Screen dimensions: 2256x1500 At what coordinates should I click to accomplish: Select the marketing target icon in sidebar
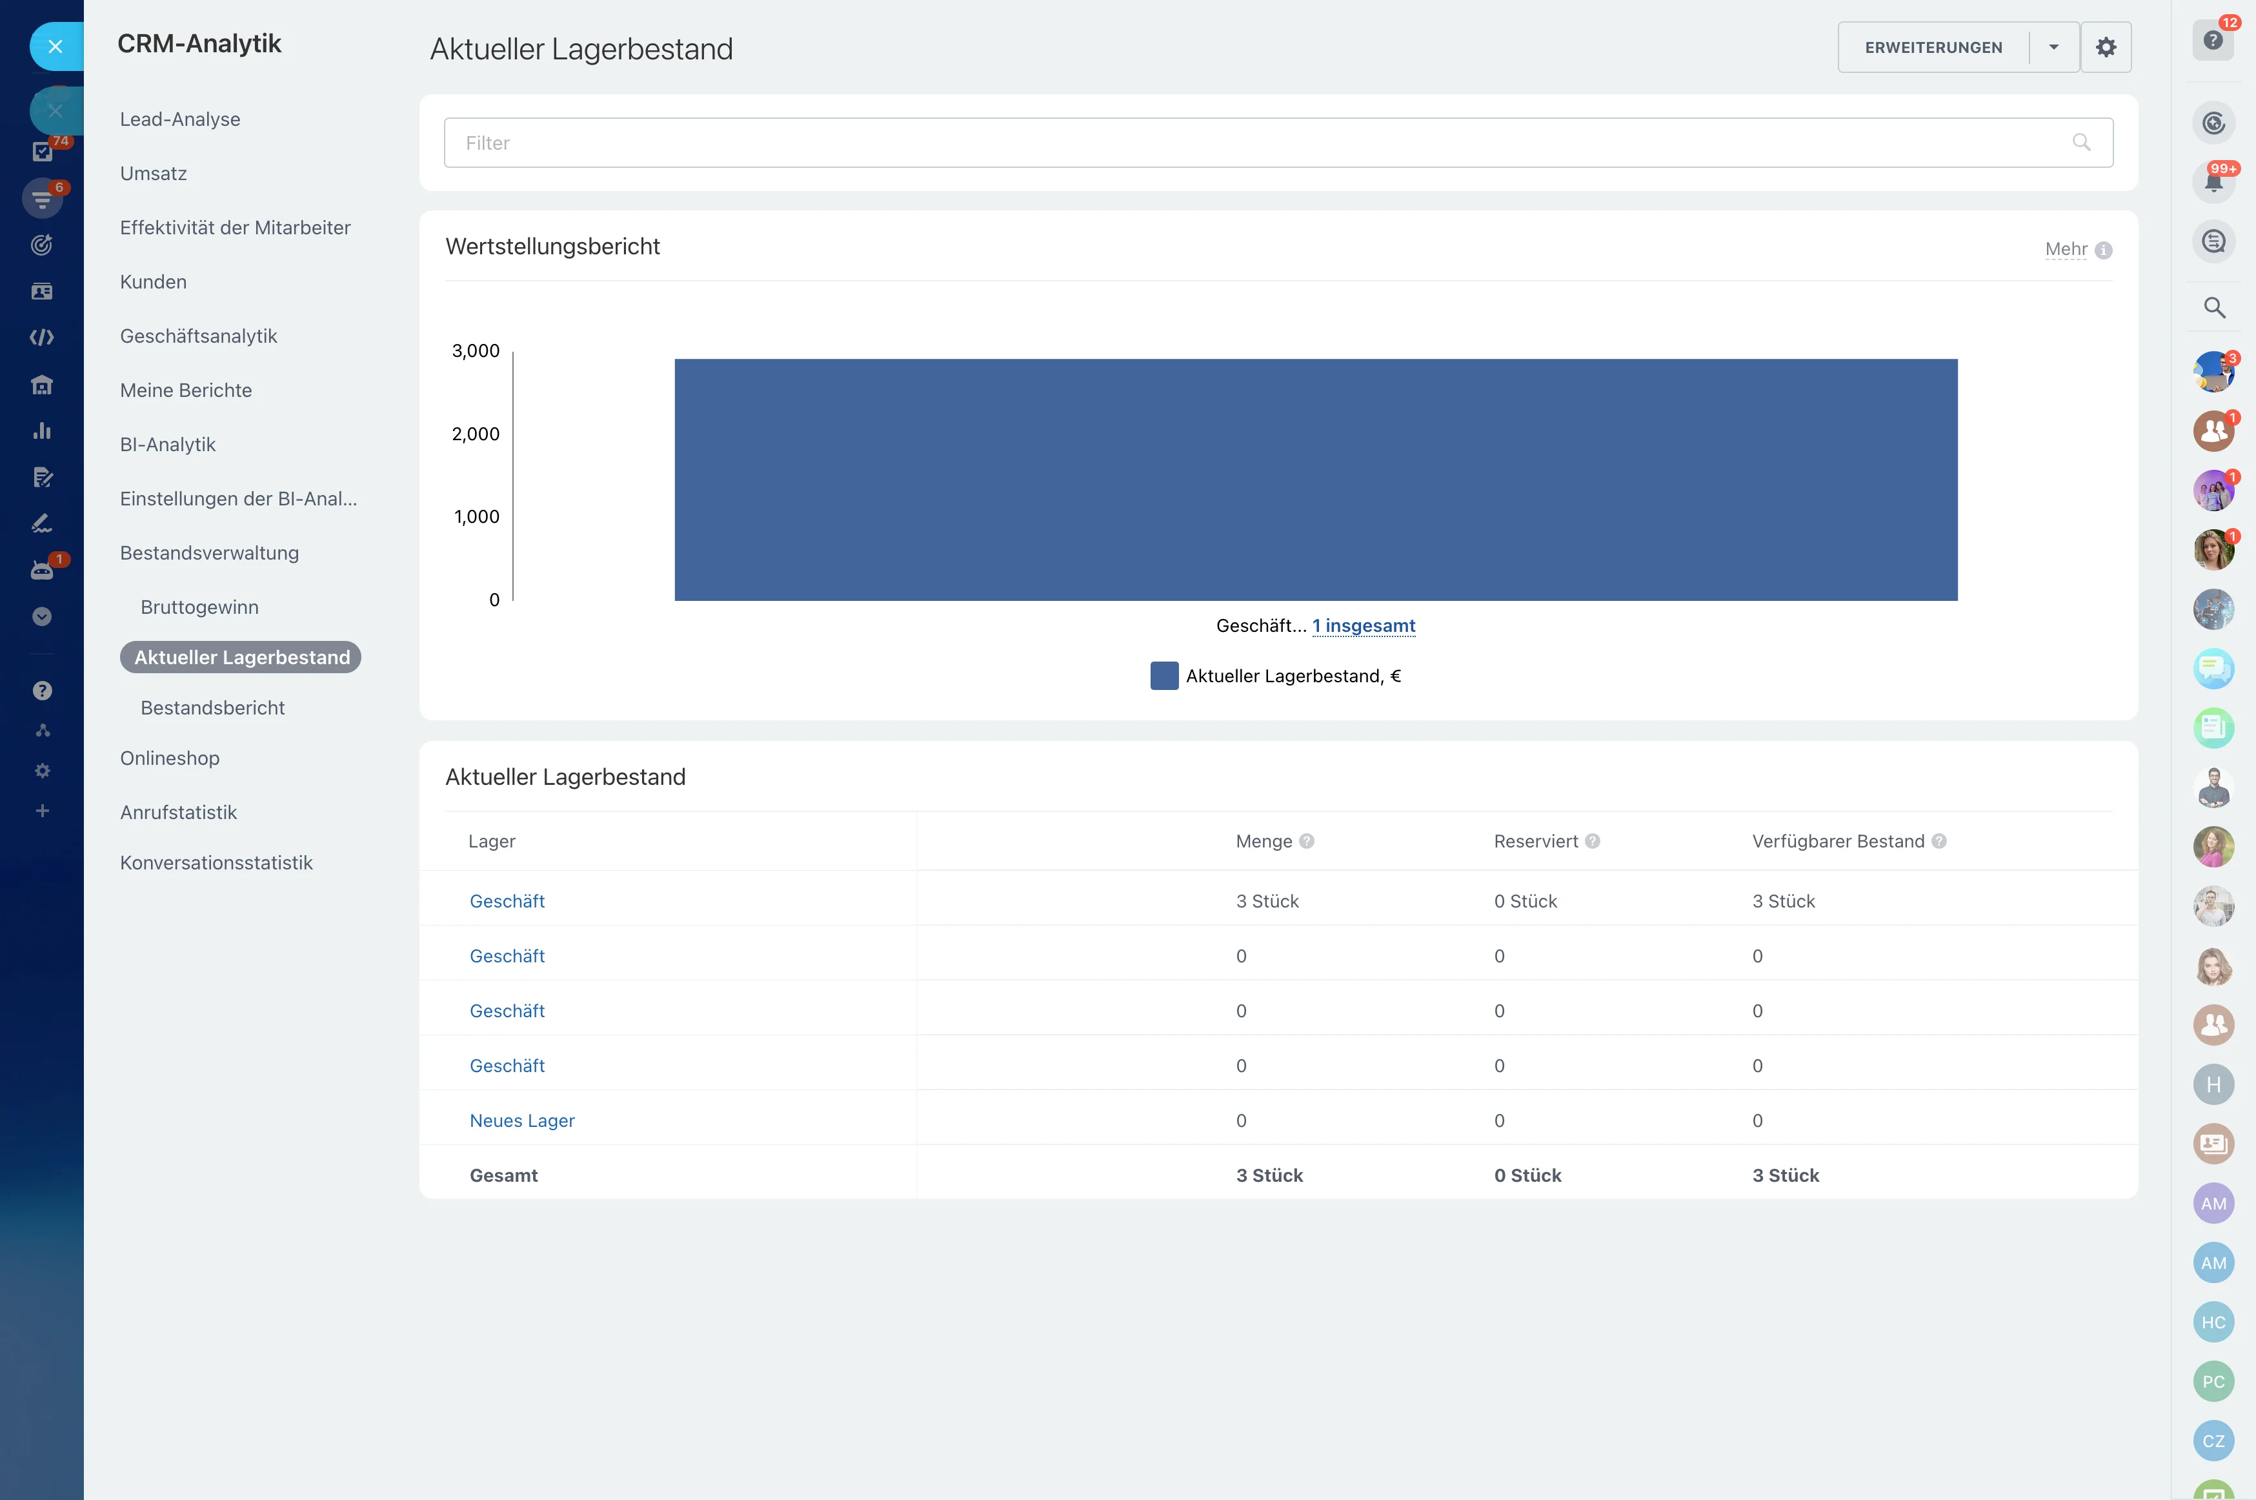tap(42, 245)
